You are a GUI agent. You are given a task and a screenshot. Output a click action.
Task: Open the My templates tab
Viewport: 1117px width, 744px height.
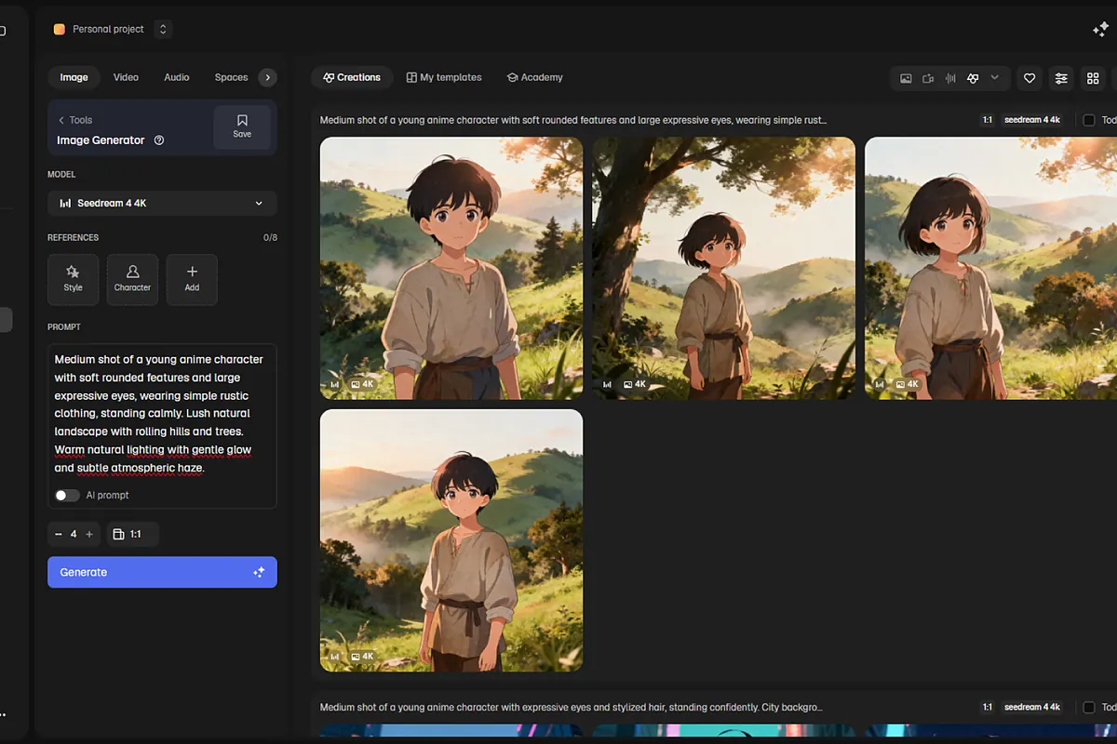[x=444, y=77]
